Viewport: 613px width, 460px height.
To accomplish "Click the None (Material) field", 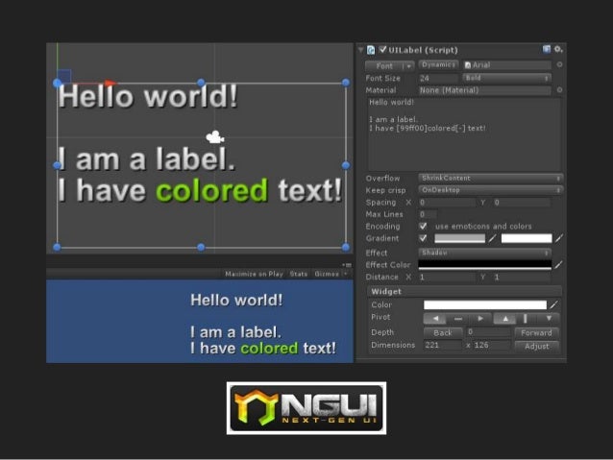I will pyautogui.click(x=485, y=90).
